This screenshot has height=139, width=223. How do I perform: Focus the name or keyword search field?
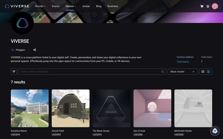(x=92, y=72)
